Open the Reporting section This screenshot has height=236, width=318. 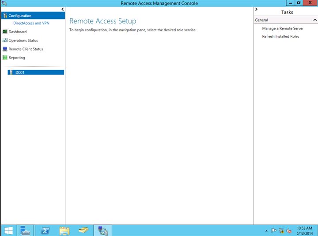17,58
